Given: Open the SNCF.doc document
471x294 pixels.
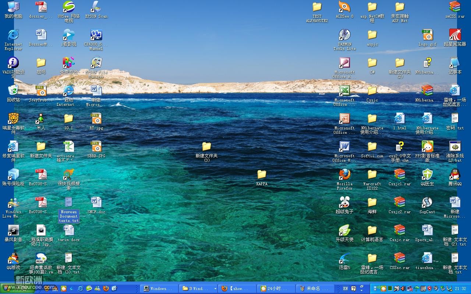Looking at the screenshot, I should [x=96, y=205].
